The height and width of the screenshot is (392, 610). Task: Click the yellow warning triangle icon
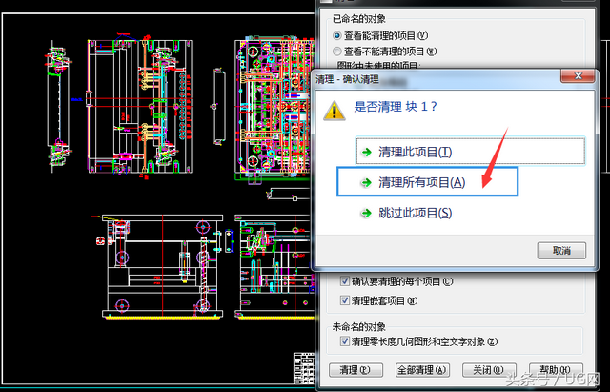pos(335,111)
